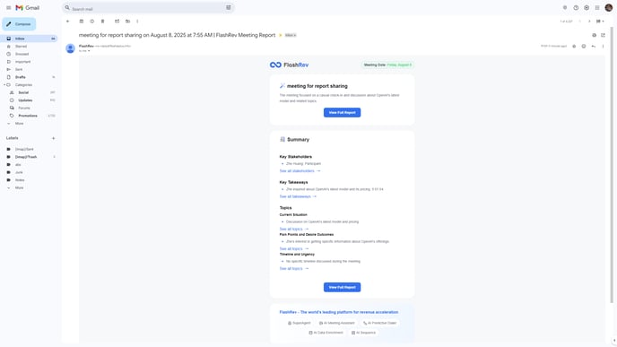Click the top View Full Report button
Screen dimensions: 617x347
pos(342,112)
